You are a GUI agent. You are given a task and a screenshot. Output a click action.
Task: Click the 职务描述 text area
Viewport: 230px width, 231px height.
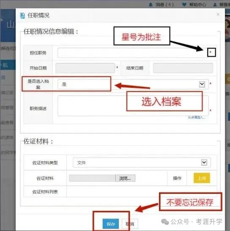133,106
